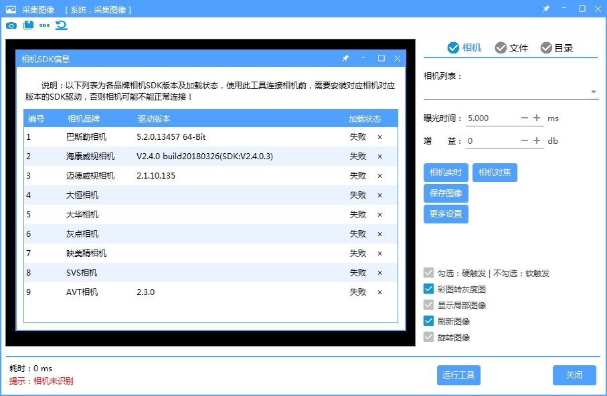Click the × status mark for AVT相机

[379, 292]
